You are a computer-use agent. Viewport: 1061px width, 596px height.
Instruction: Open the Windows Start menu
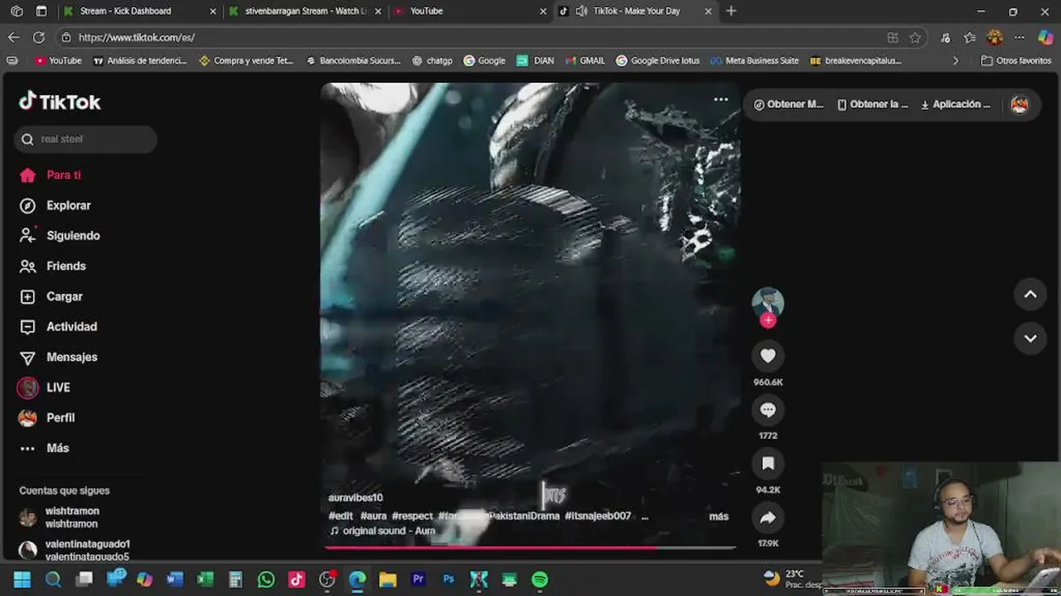click(x=22, y=579)
